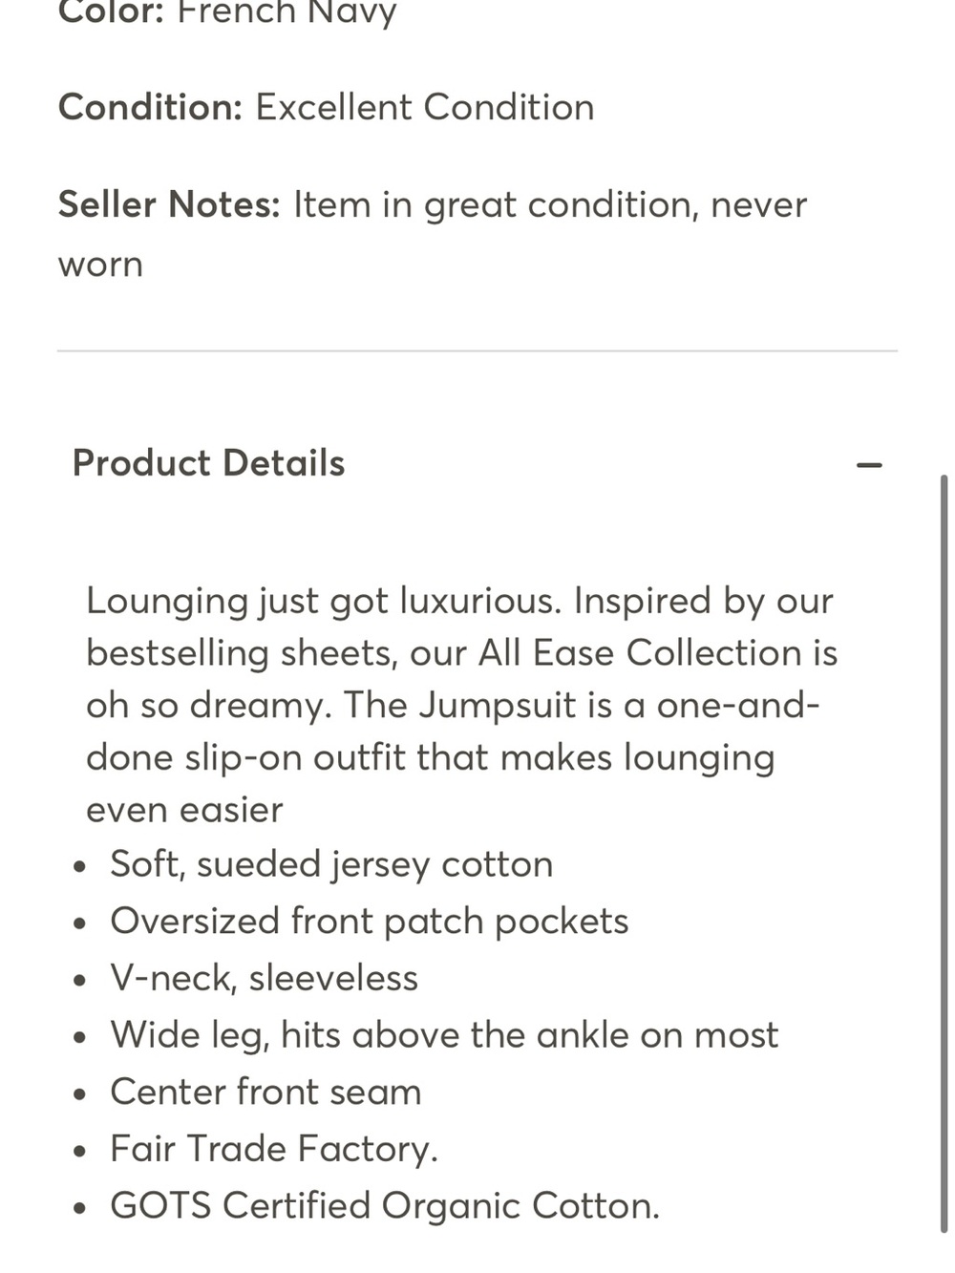Click the 'V-neck, sleeveless' bullet
The width and height of the screenshot is (955, 1273).
pos(265,978)
